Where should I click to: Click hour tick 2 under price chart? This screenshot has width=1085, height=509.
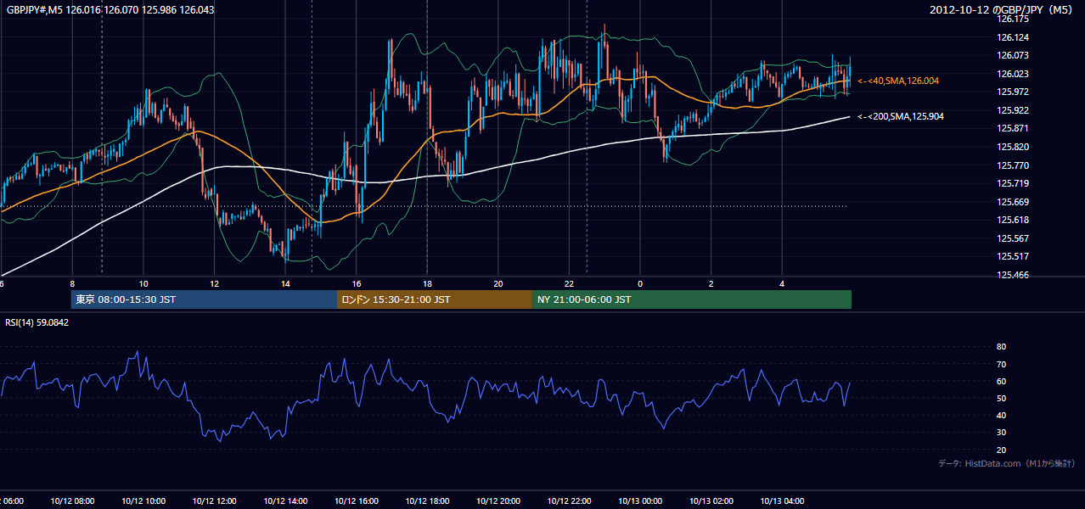711,283
